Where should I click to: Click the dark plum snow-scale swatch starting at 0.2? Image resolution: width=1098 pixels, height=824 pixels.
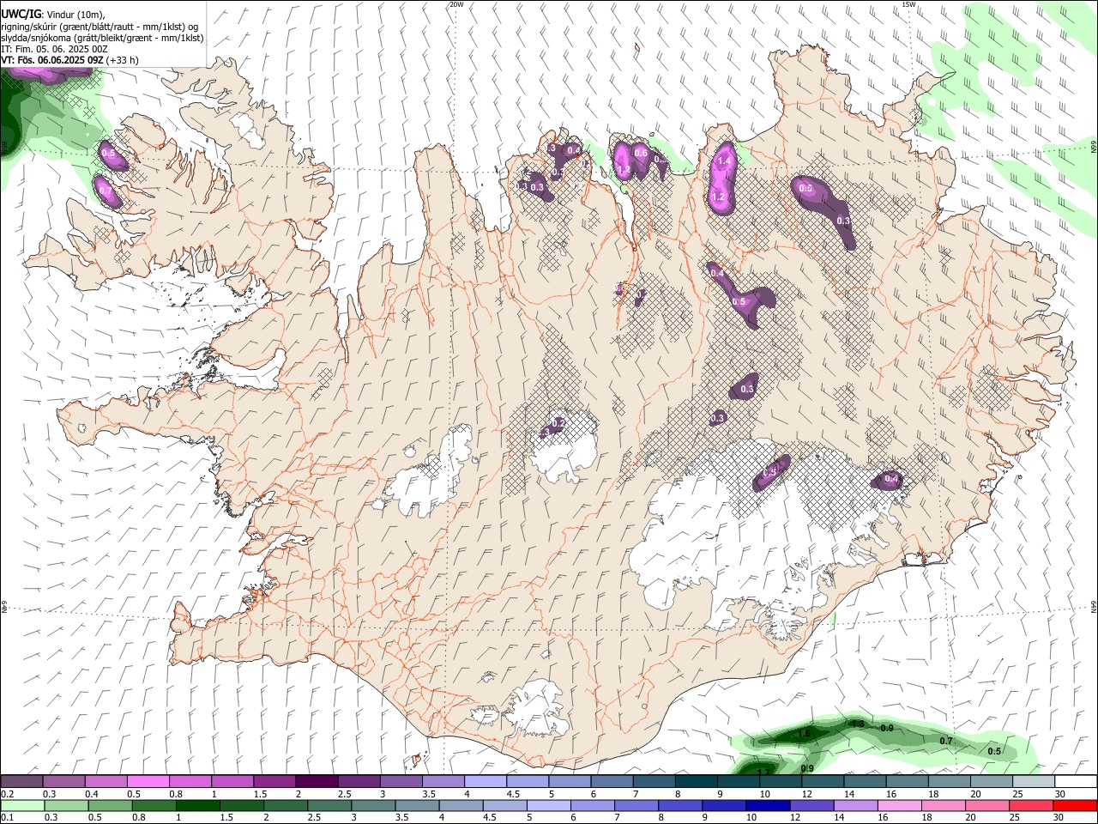coord(21,782)
